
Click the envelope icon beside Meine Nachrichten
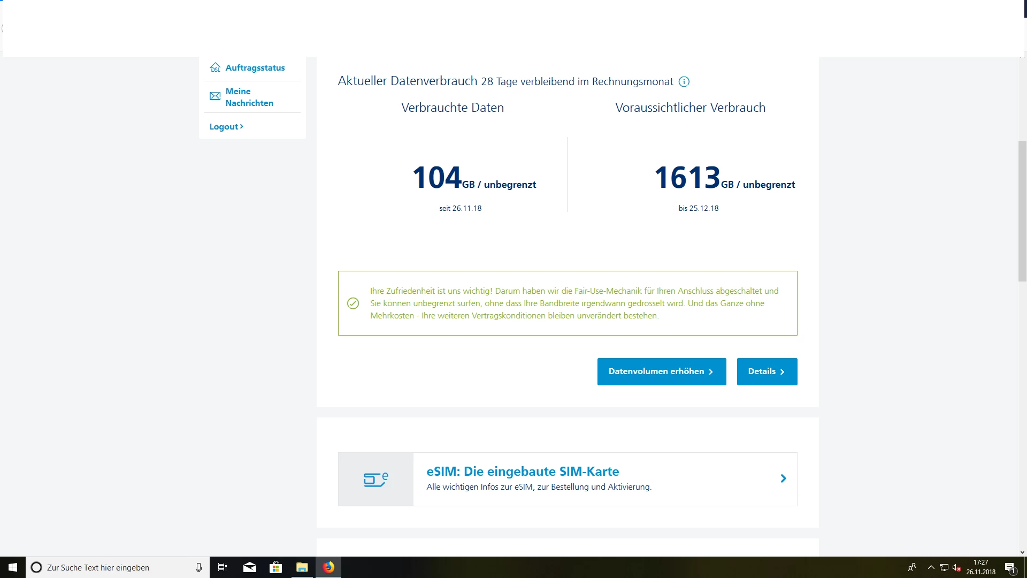click(215, 96)
